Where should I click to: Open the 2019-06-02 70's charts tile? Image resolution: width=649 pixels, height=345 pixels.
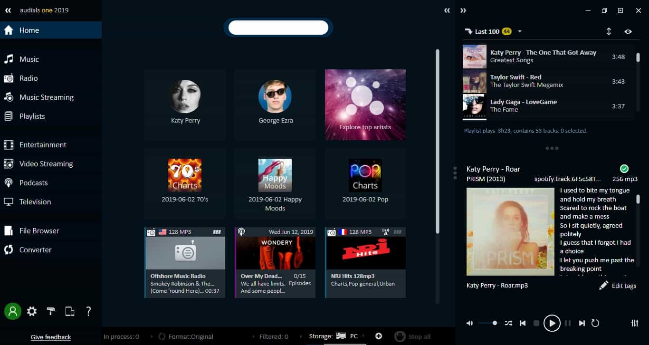185,183
